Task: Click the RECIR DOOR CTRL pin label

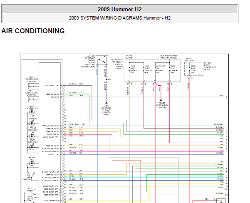Action: click(51, 192)
